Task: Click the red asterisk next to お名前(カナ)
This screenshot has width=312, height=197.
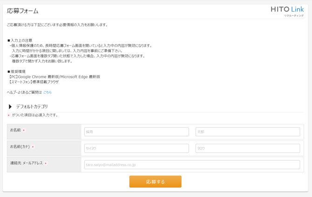Action: pyautogui.click(x=33, y=147)
